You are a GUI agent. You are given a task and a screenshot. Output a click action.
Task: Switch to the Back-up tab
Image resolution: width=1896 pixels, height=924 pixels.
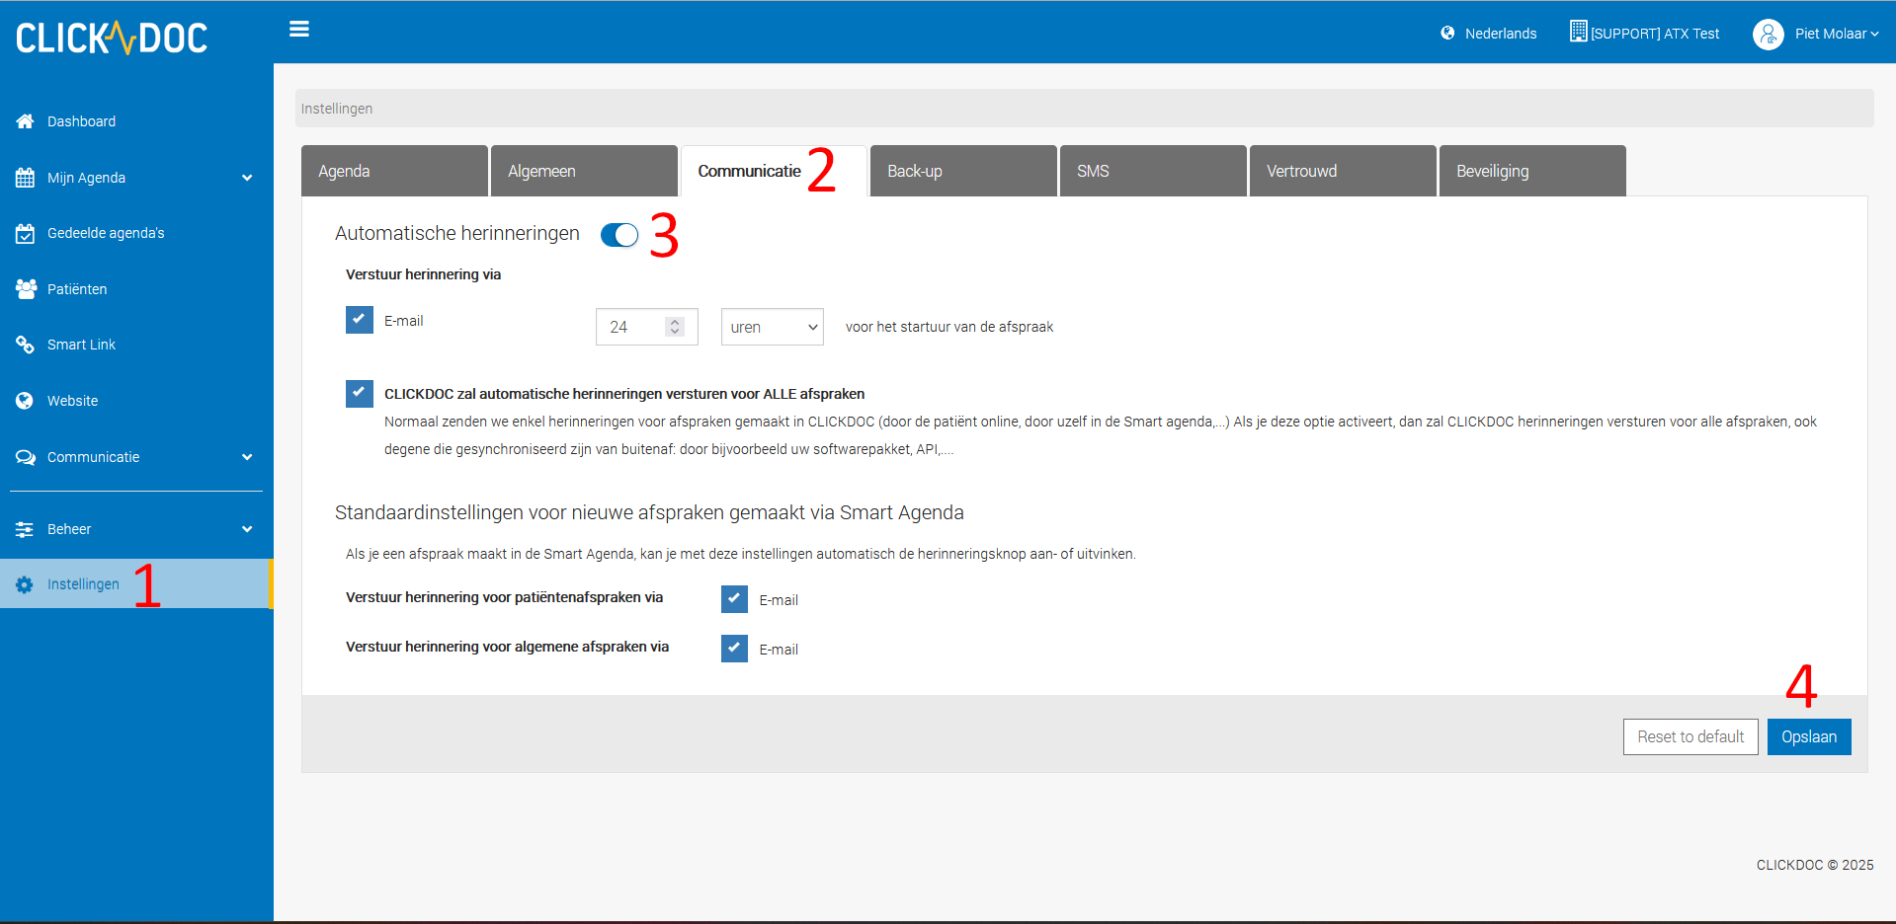pos(963,171)
